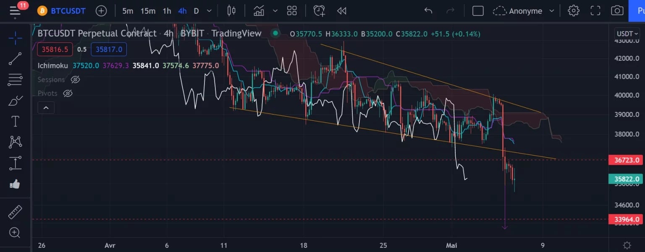Image resolution: width=645 pixels, height=252 pixels.
Task: Redo the chart action
Action: [x=450, y=11]
